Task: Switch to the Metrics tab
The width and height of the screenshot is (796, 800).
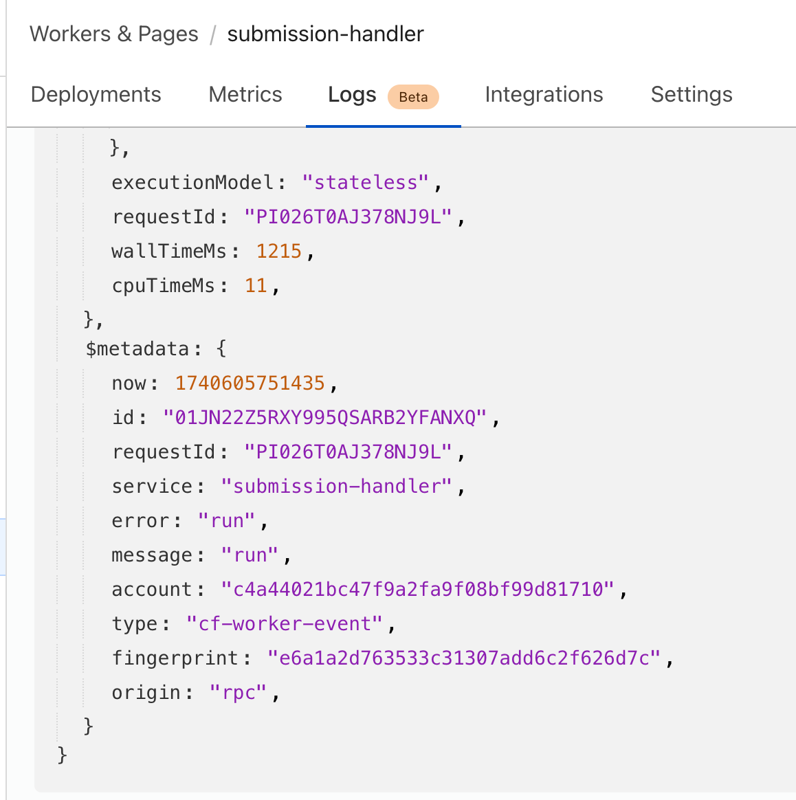Action: pyautogui.click(x=245, y=95)
